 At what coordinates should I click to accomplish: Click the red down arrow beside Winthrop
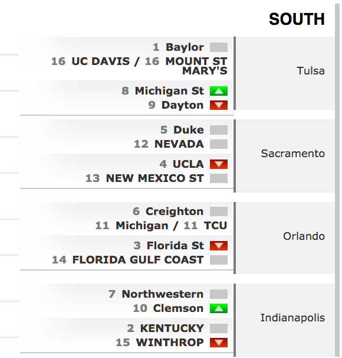pos(219,343)
